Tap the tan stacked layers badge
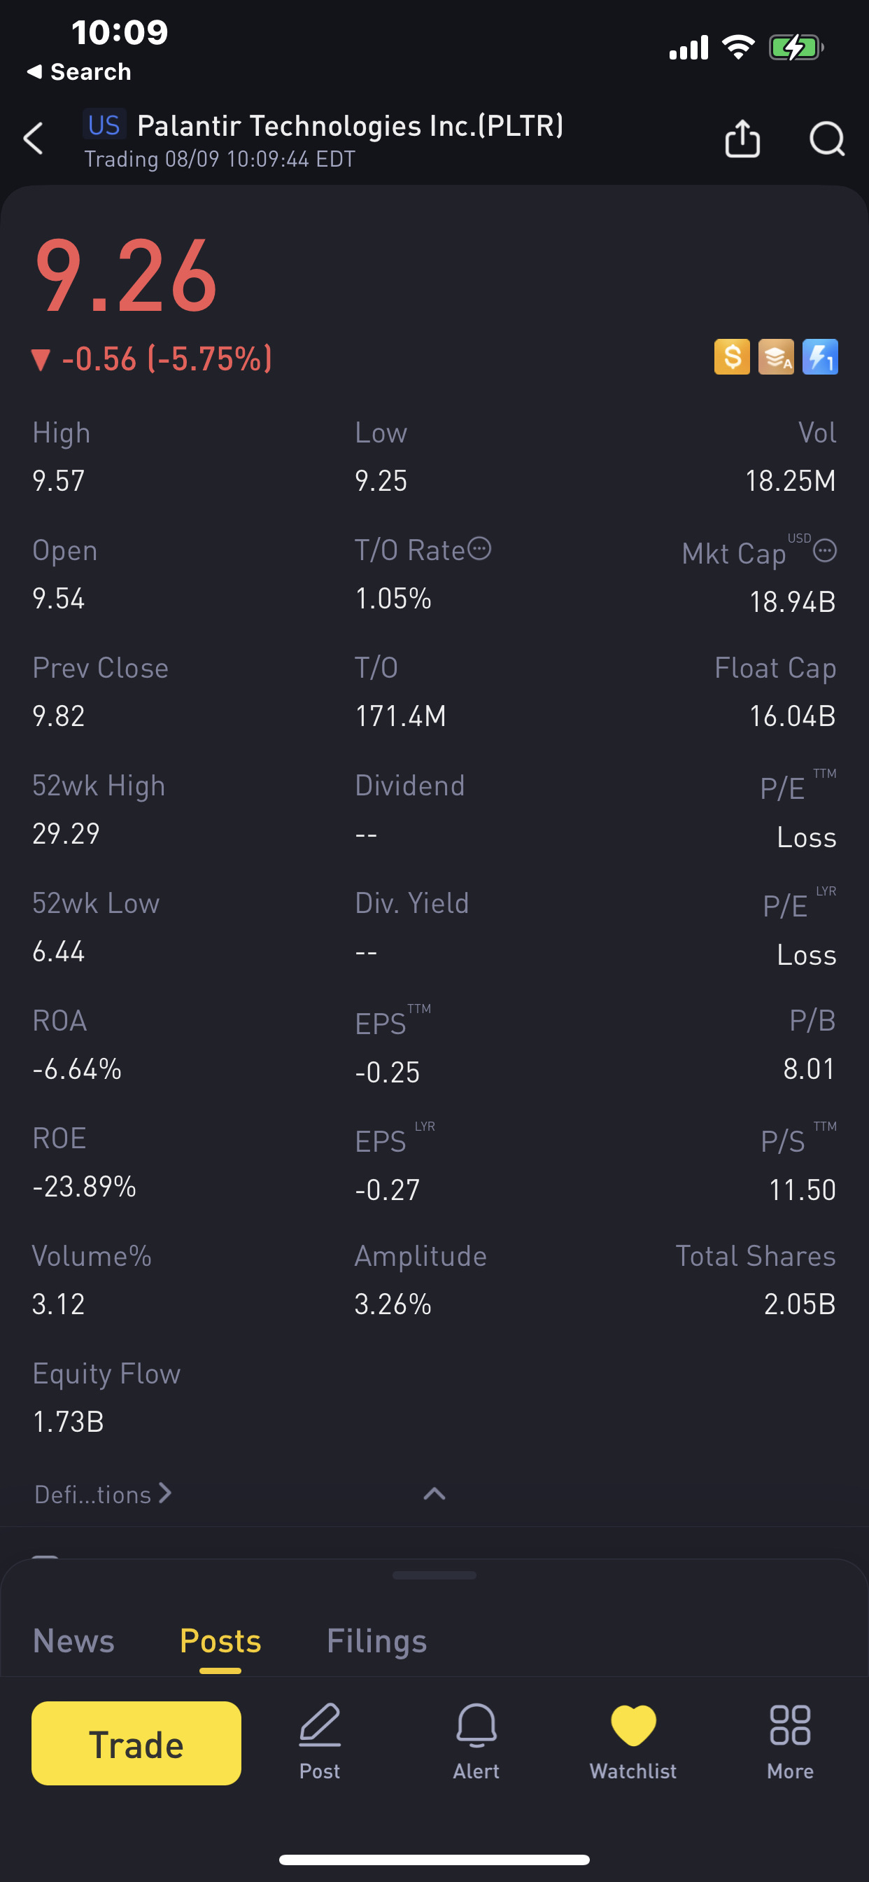 point(775,357)
